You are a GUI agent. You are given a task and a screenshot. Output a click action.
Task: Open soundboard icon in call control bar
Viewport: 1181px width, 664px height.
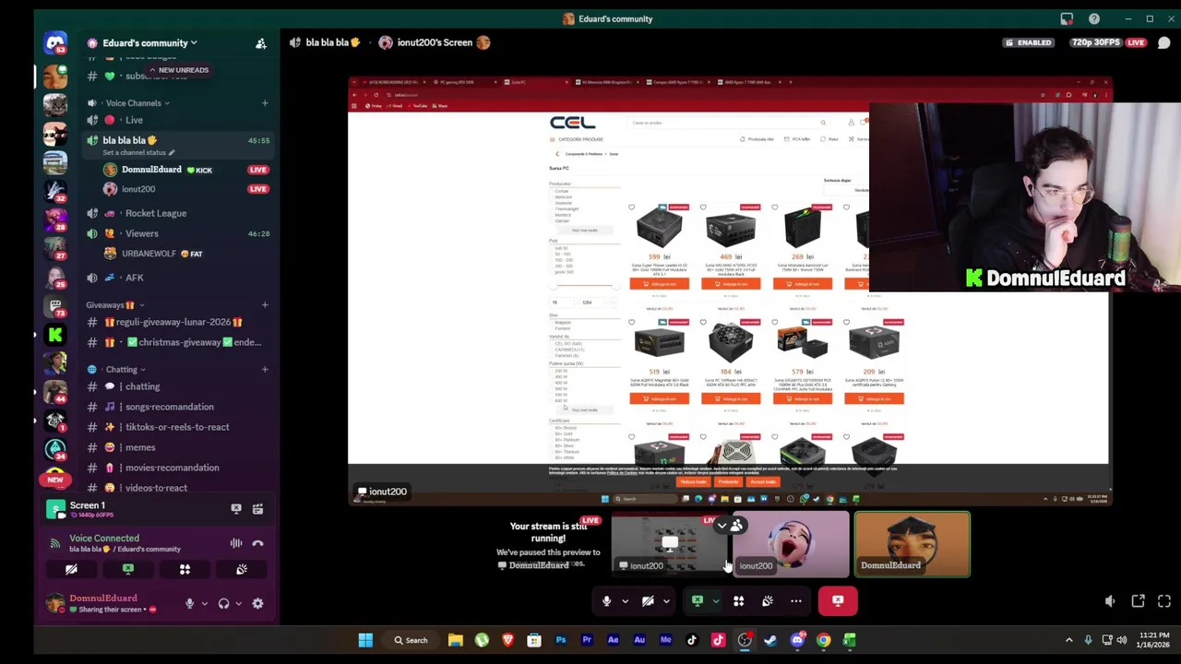(x=768, y=601)
